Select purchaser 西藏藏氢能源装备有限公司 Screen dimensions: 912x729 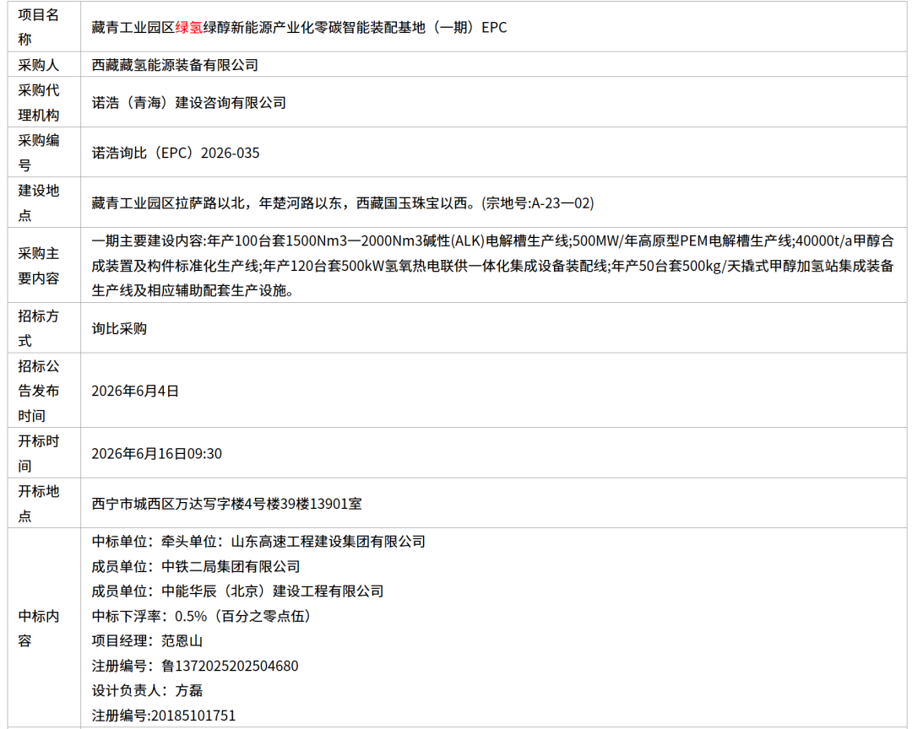175,65
